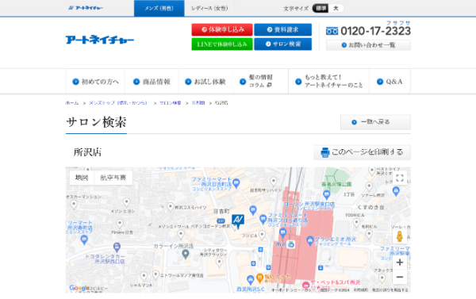Click the printer icon to print page
The image size is (476, 299).
pyautogui.click(x=325, y=152)
